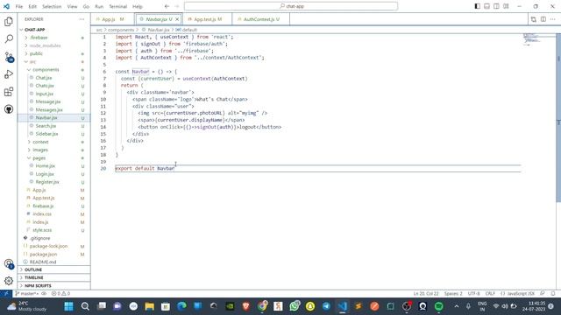
Task: Open the Accounts menu icon
Action: pos(9,264)
